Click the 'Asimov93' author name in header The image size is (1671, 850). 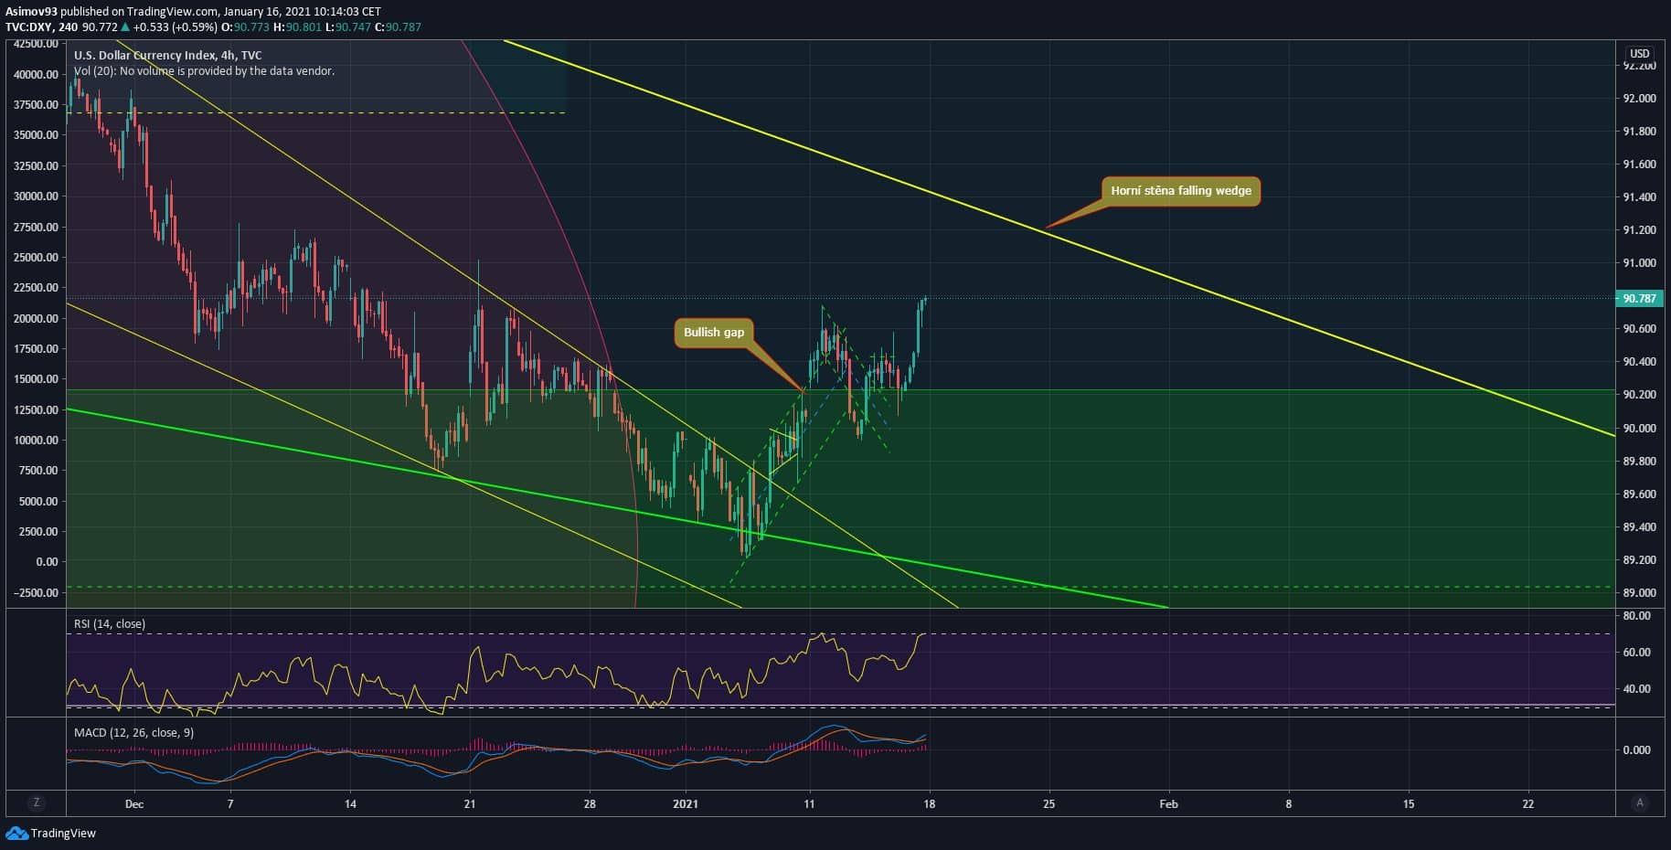[x=29, y=11]
